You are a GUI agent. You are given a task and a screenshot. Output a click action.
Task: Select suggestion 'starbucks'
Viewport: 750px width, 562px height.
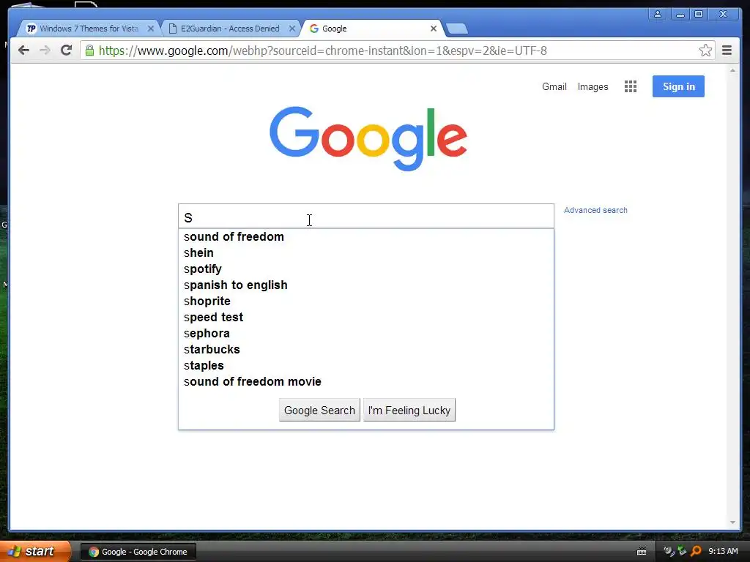[366, 349]
